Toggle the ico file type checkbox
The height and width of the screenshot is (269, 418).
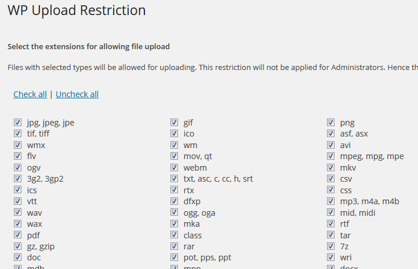click(x=174, y=134)
